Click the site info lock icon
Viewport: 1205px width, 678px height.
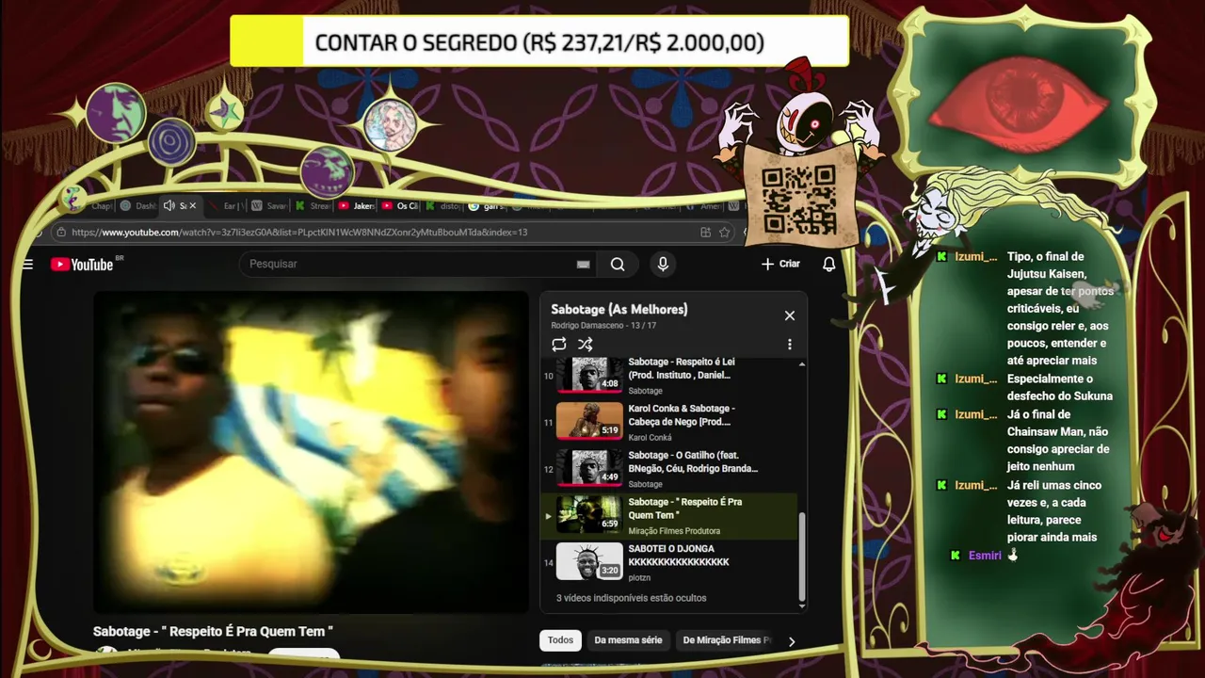coord(60,233)
